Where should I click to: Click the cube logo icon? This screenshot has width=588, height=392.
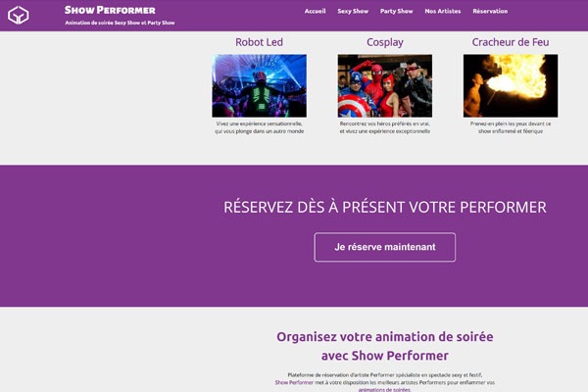click(18, 15)
